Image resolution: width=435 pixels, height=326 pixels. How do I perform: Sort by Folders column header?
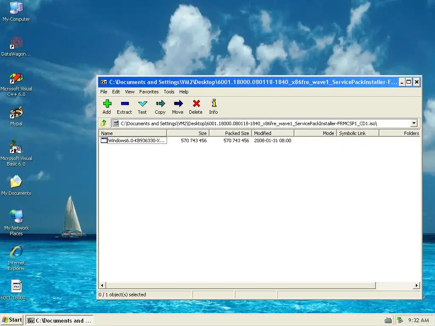pyautogui.click(x=399, y=133)
